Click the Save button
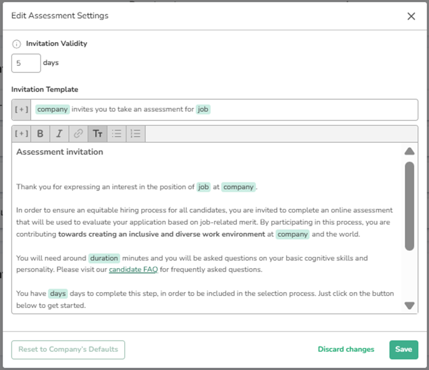Viewport: 429px width, 370px height. tap(403, 350)
